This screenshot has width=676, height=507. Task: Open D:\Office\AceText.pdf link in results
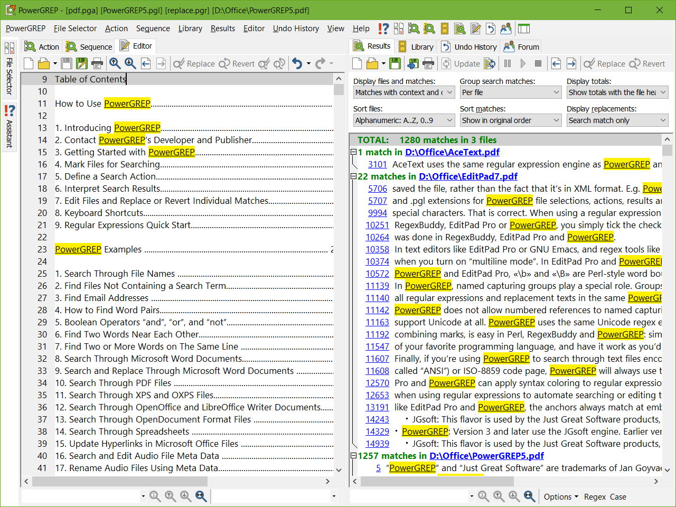[x=452, y=152]
